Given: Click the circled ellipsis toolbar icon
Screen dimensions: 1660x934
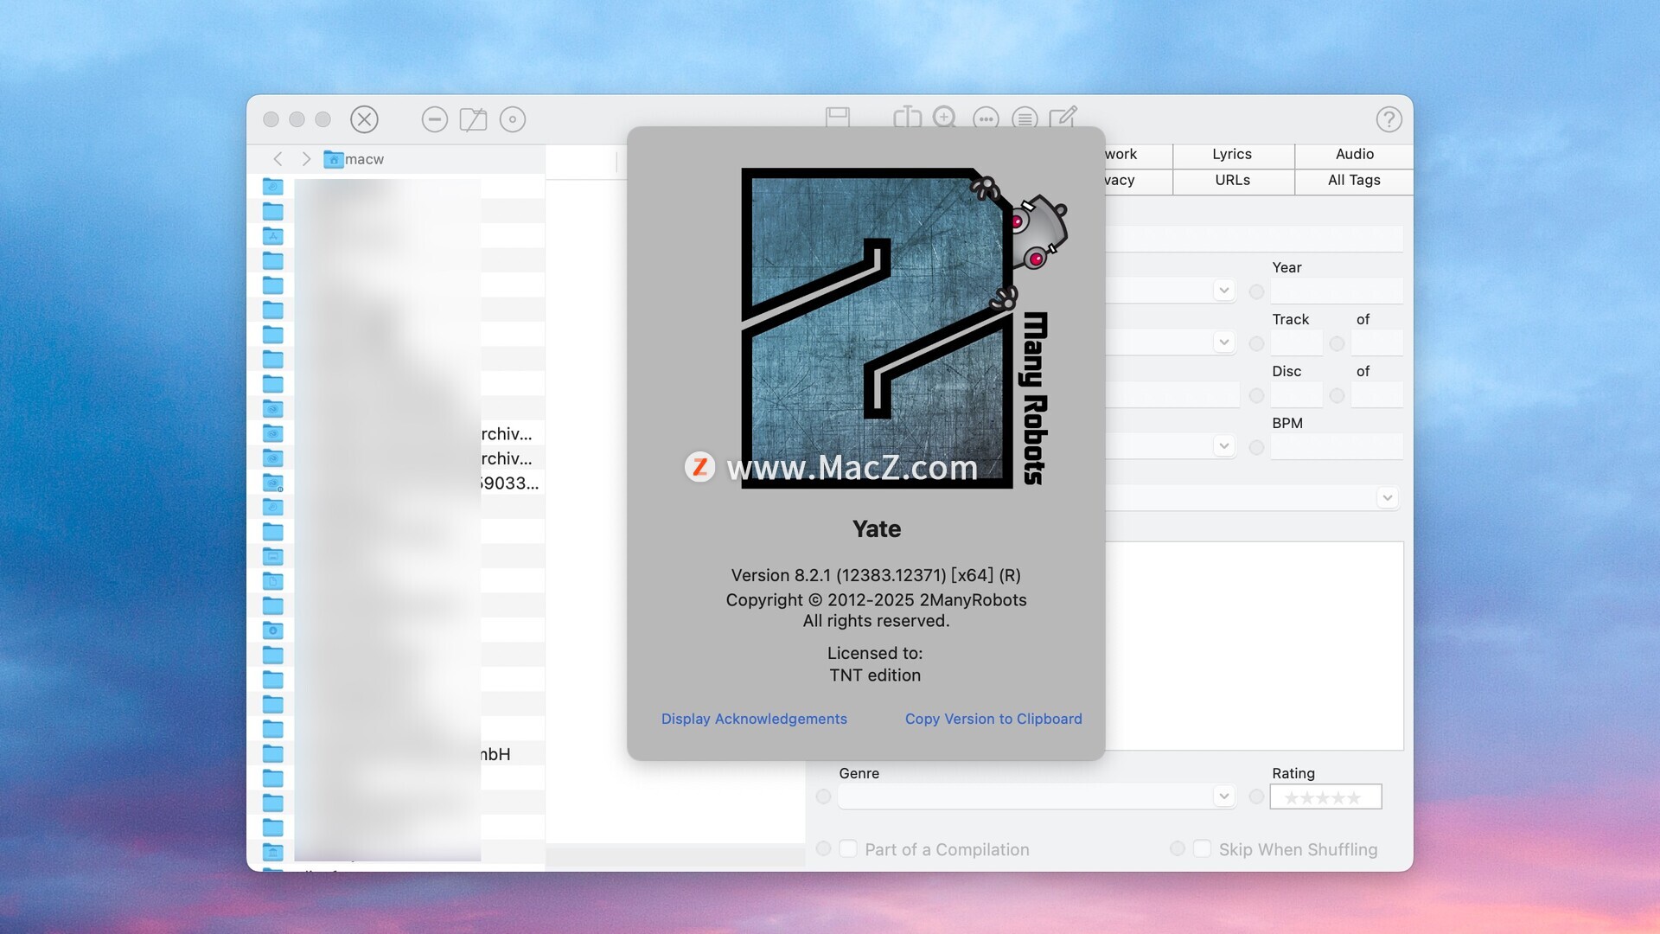Looking at the screenshot, I should [x=986, y=118].
